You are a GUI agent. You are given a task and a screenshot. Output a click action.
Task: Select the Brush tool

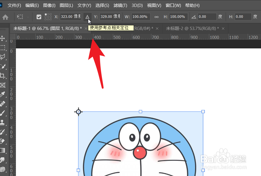[3, 113]
